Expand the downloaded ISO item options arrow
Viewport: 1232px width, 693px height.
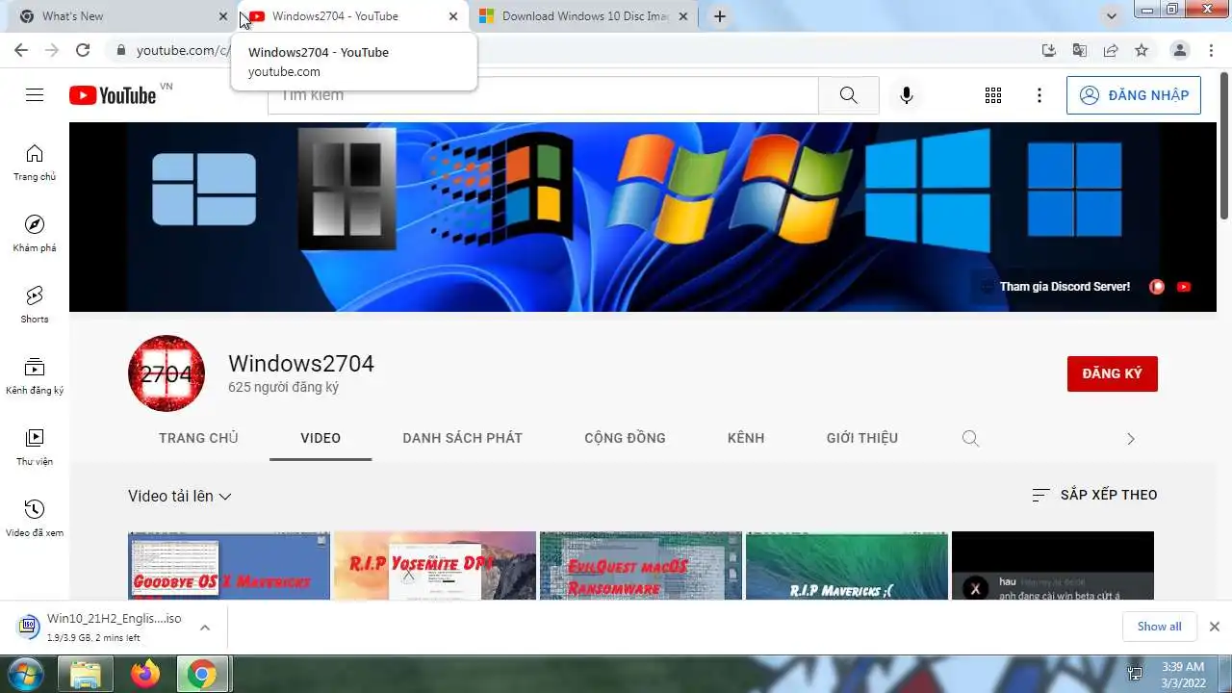coord(204,628)
